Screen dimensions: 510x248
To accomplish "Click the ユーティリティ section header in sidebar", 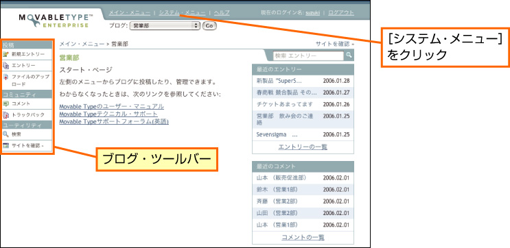I will click(x=27, y=125).
